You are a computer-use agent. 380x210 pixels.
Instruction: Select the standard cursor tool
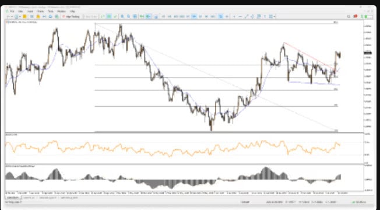tap(221, 16)
